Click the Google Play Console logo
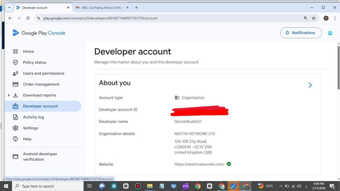Screen dimensions: 340x191 pyautogui.click(x=39, y=33)
